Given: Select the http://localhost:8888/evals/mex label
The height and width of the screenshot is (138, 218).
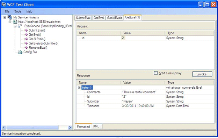Looking at the screenshot, I should pos(39,22).
